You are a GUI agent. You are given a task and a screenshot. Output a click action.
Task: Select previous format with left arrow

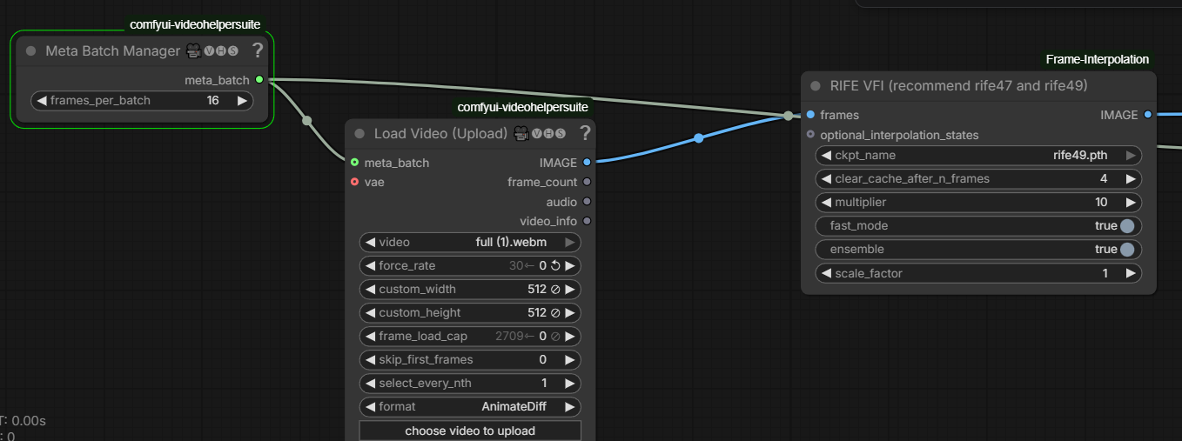pos(369,406)
